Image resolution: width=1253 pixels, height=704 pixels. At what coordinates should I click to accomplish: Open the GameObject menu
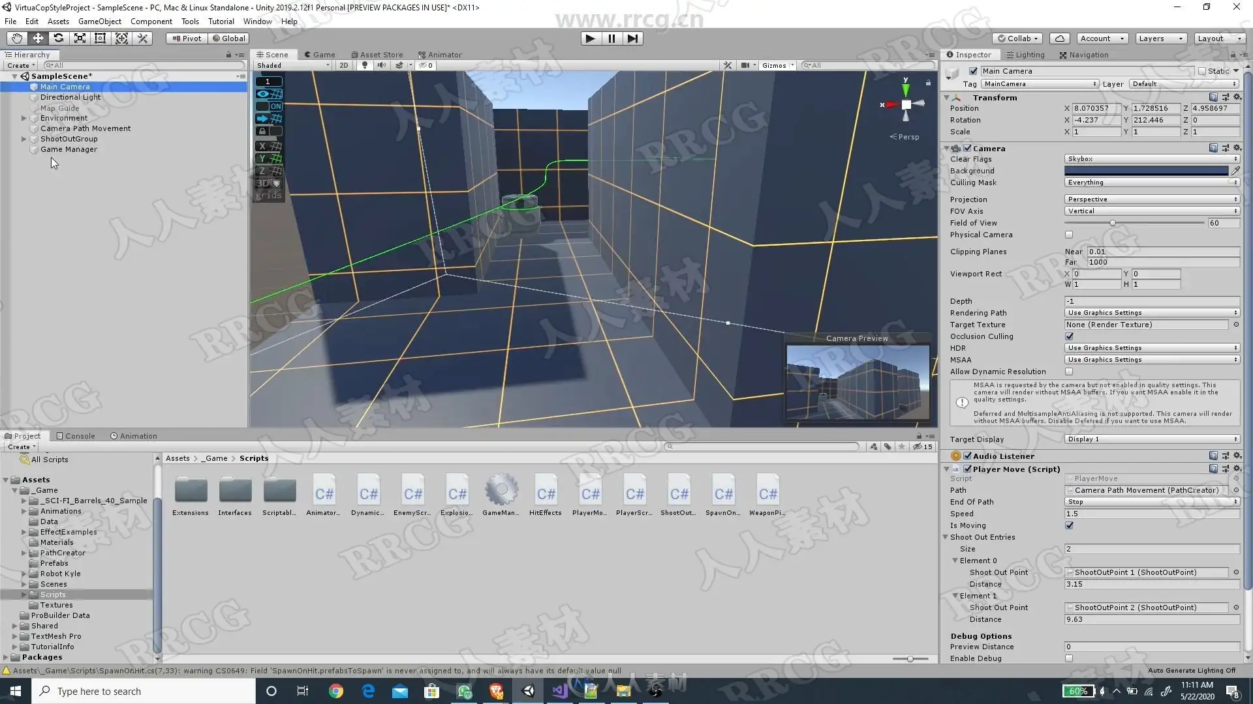point(99,21)
